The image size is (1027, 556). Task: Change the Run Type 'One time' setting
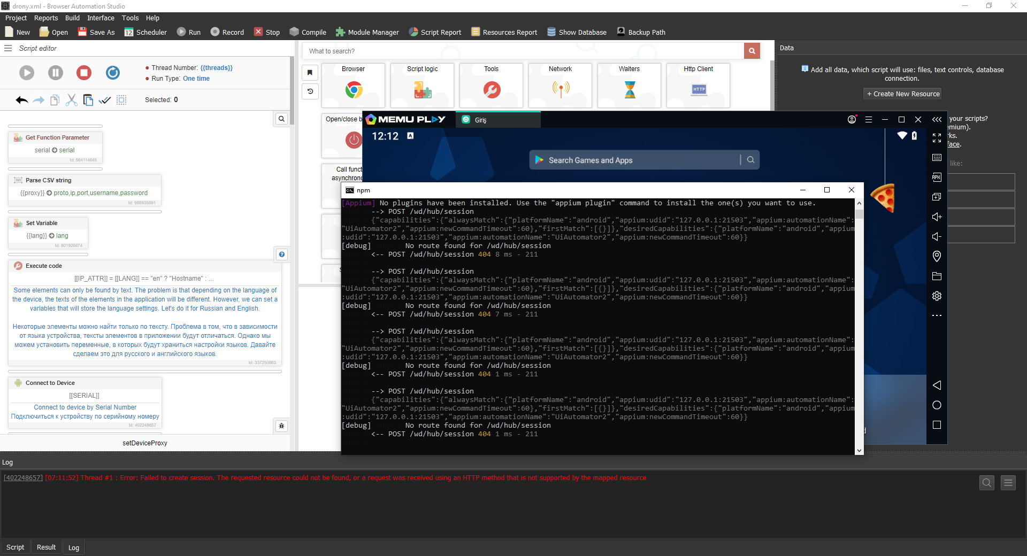coord(196,79)
